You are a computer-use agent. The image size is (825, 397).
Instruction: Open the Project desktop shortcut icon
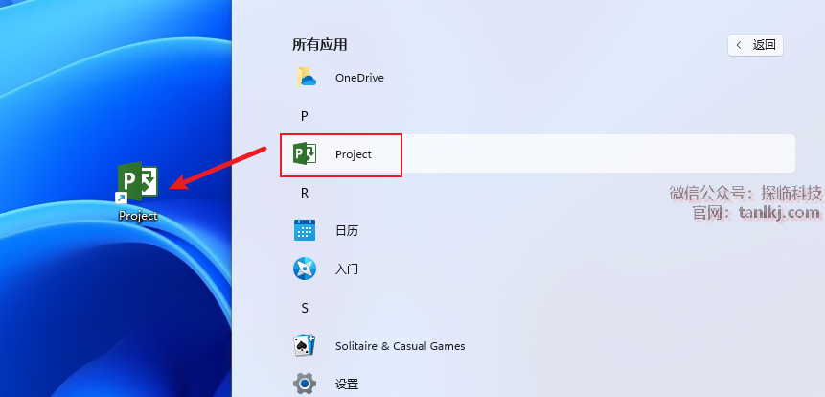click(137, 181)
